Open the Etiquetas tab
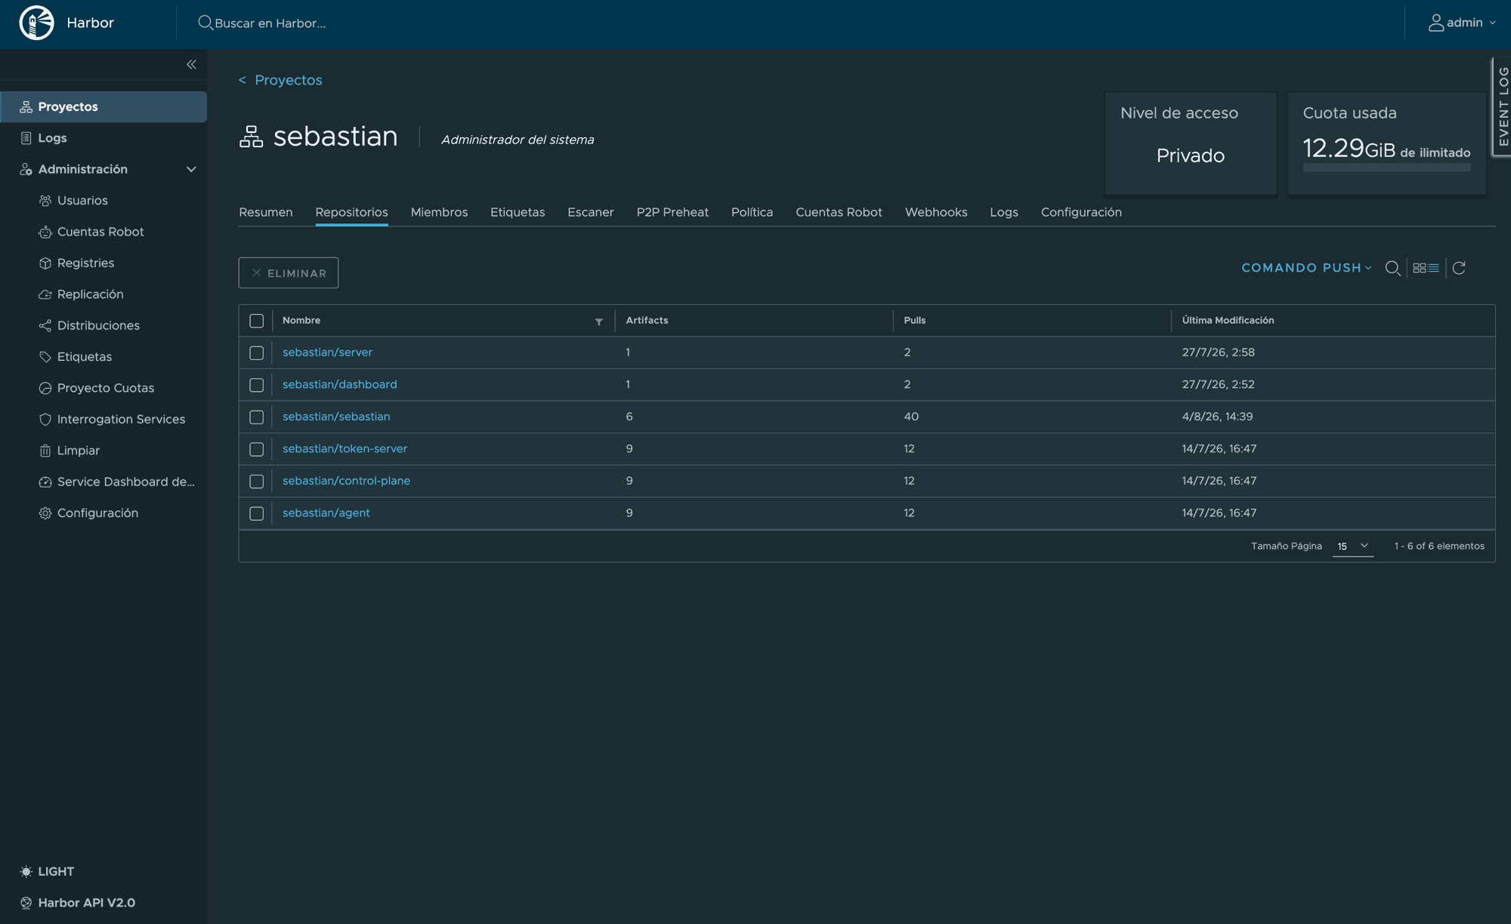 pyautogui.click(x=518, y=212)
